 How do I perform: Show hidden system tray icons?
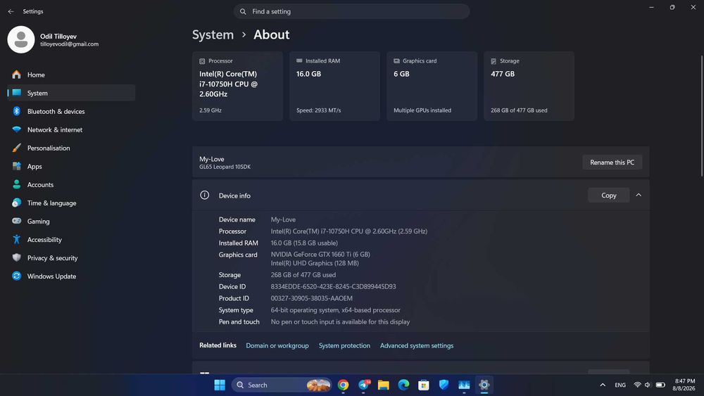[x=603, y=385]
